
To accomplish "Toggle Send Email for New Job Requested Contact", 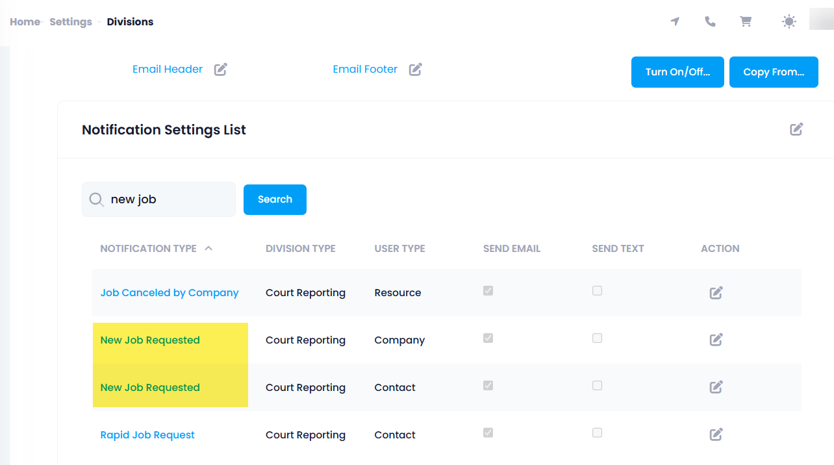I will 488,386.
